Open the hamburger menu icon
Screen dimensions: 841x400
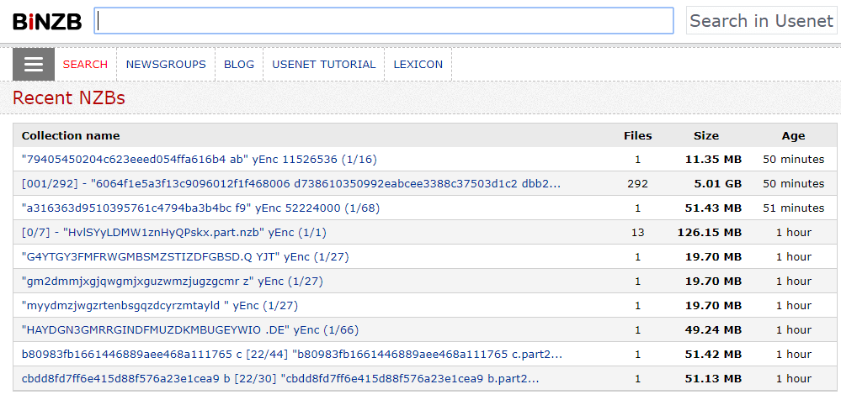[x=34, y=65]
